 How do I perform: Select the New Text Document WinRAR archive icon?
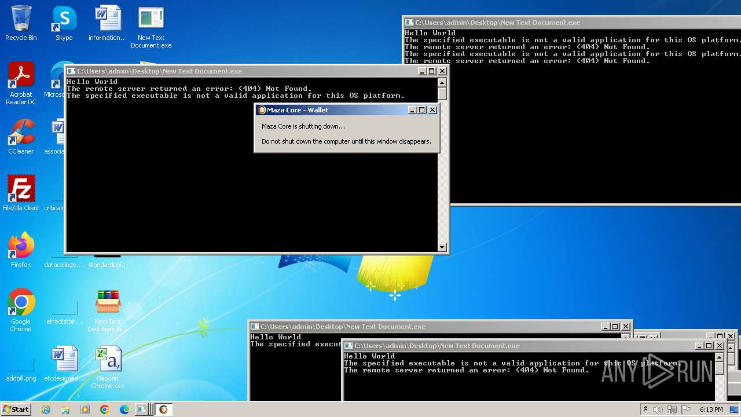(x=108, y=310)
